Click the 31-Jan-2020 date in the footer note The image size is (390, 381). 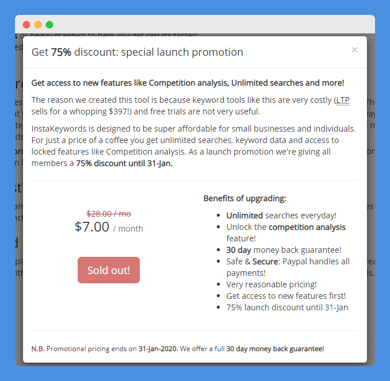click(158, 349)
